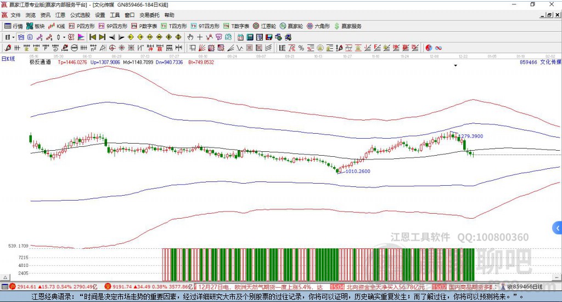Toggle the K线 chart view

pyautogui.click(x=57, y=26)
